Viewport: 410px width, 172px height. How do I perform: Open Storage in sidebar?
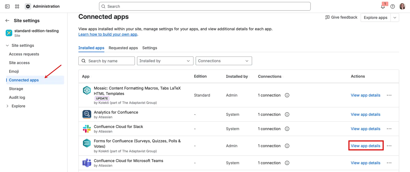coord(16,89)
